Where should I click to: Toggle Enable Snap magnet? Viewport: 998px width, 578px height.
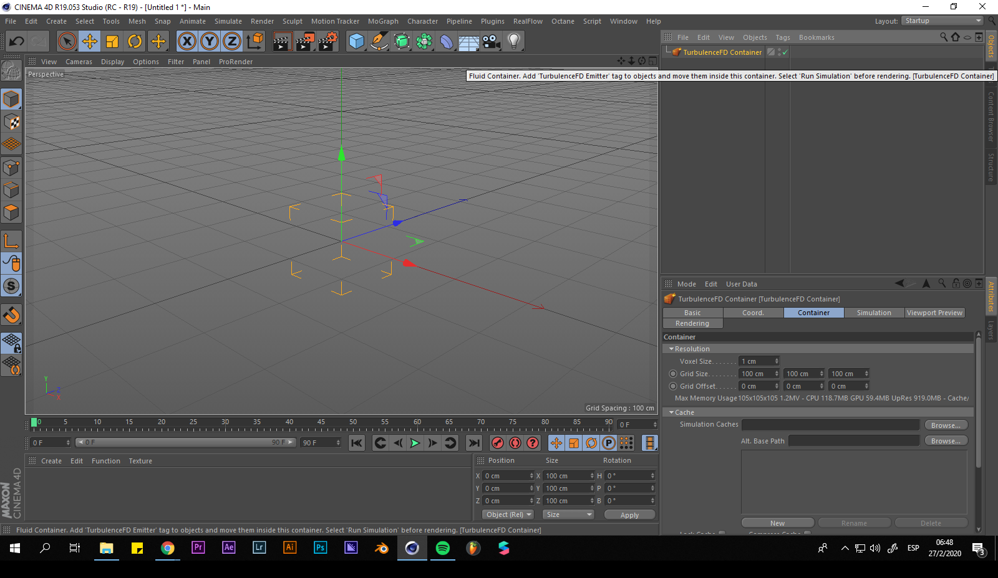click(x=11, y=315)
